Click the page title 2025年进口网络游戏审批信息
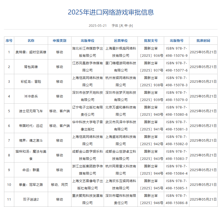The width and height of the screenshot is (220, 207). click(x=111, y=12)
